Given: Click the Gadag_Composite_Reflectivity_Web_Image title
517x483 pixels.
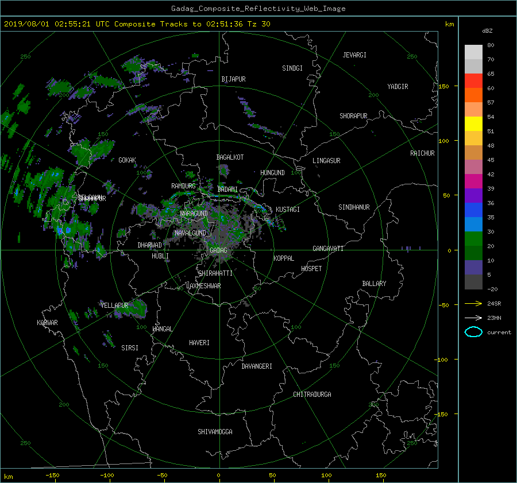Looking at the screenshot, I should point(258,9).
